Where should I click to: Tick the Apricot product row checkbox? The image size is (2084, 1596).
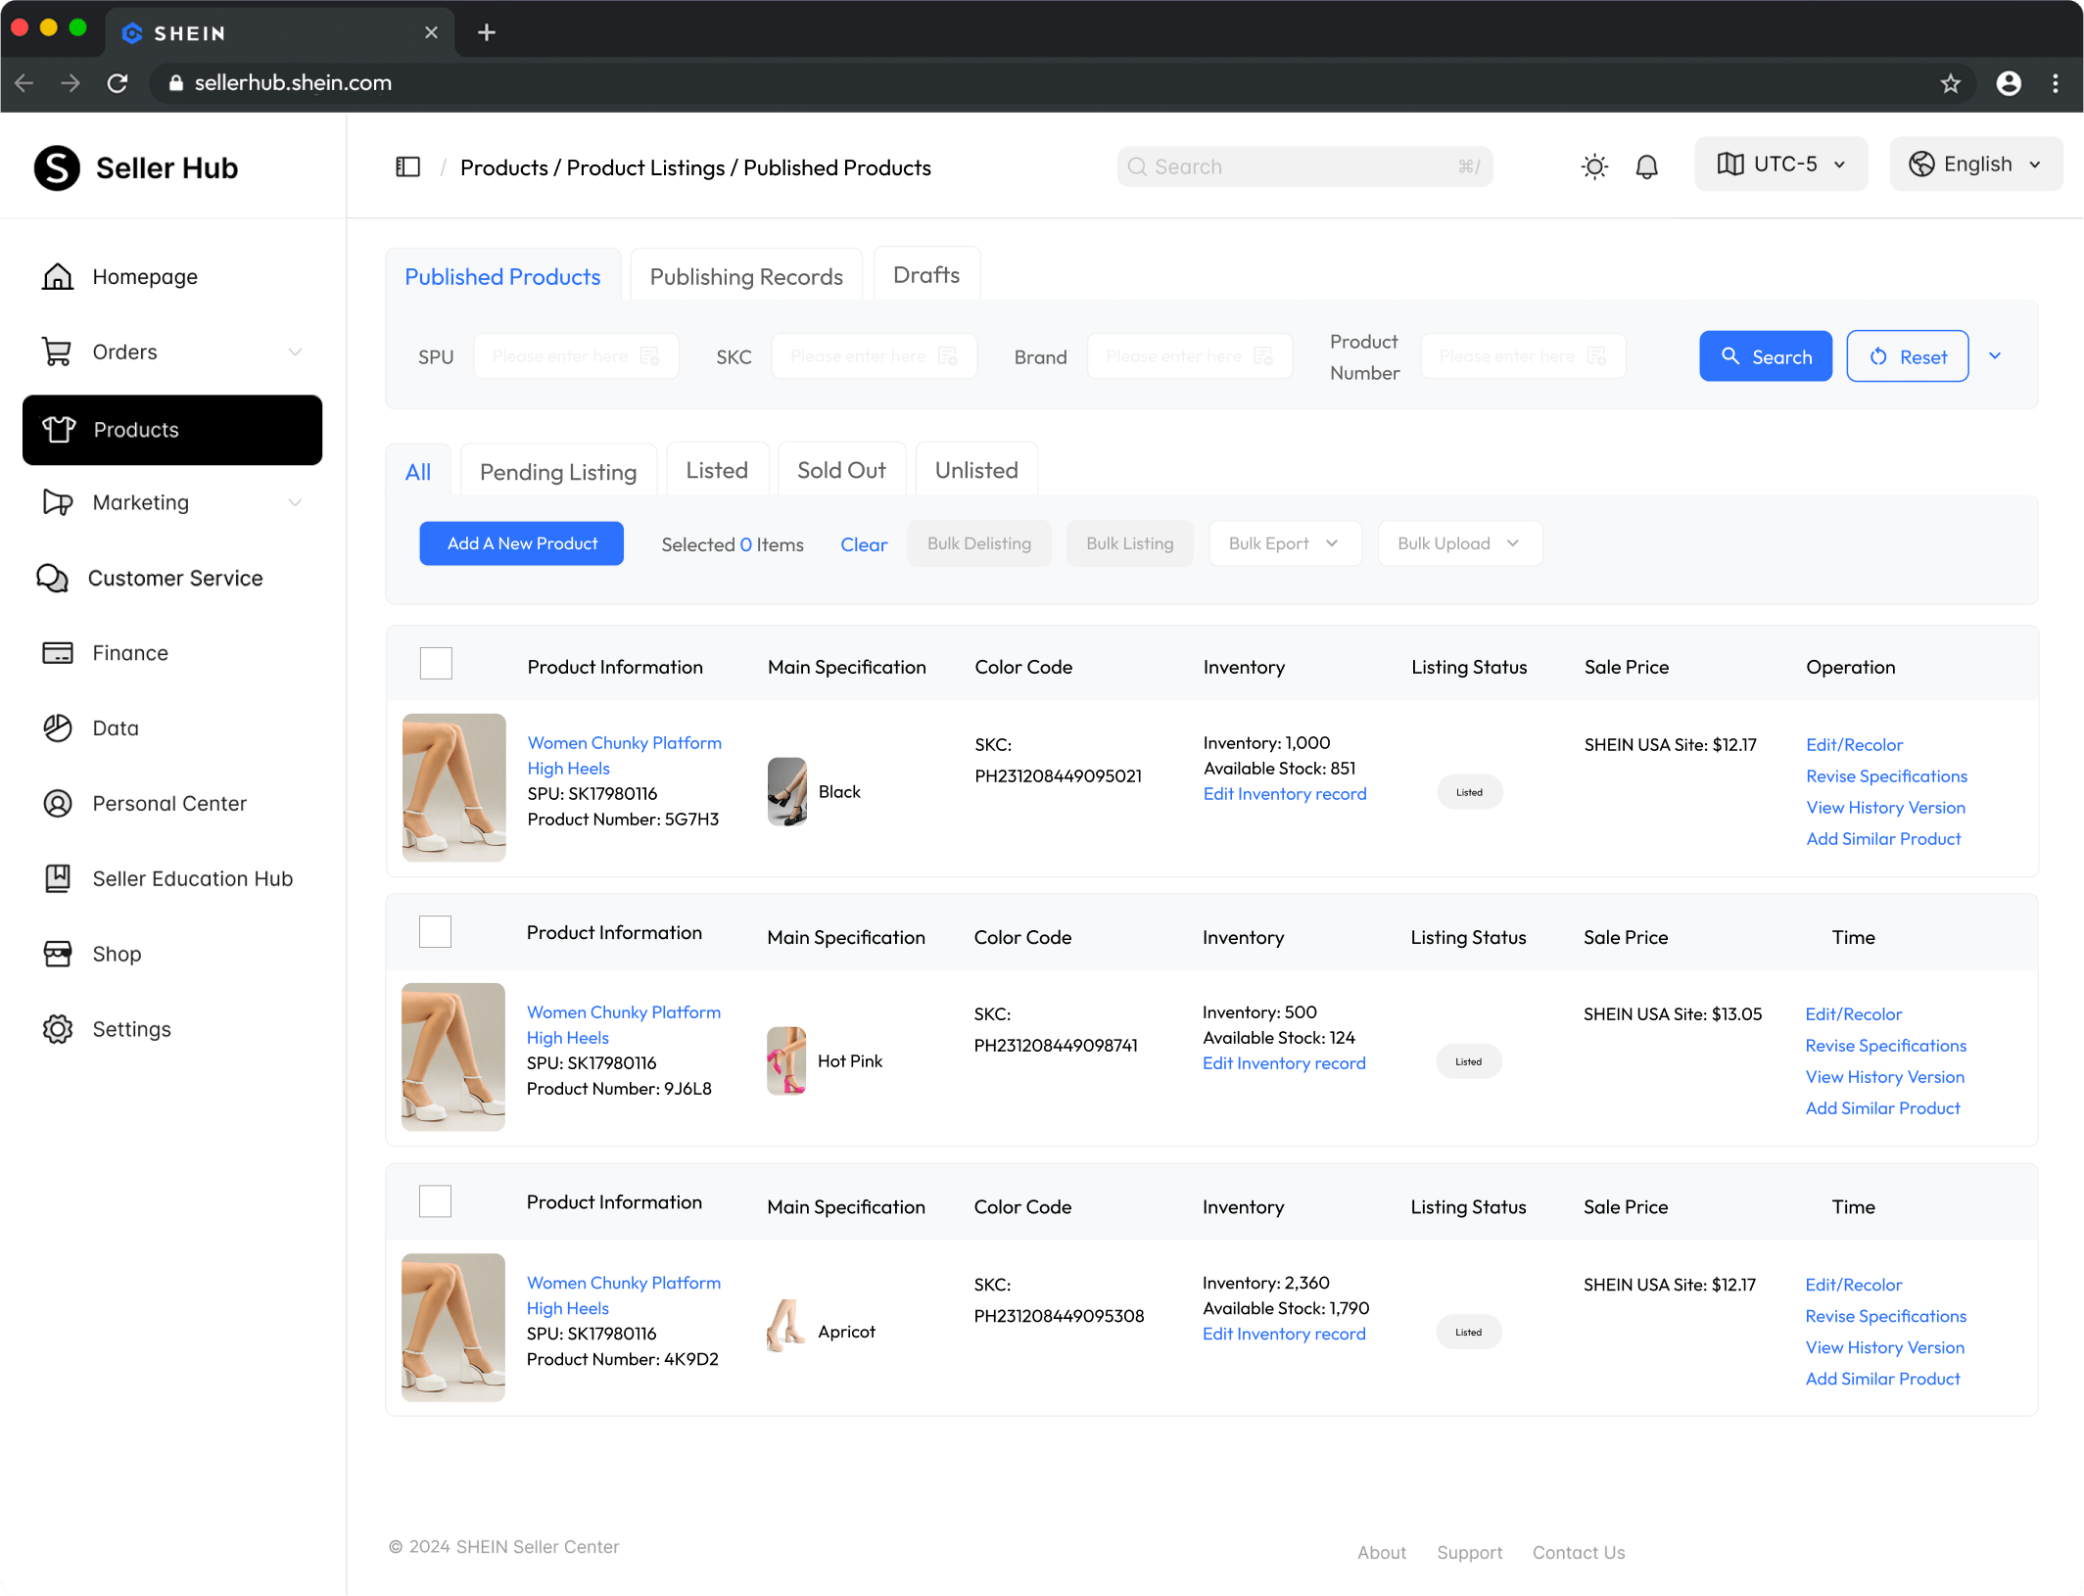point(435,1200)
